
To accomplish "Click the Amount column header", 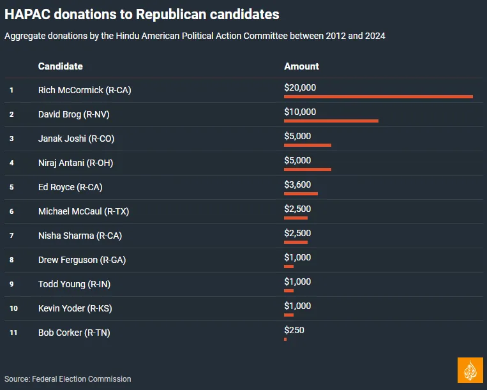I will point(301,66).
